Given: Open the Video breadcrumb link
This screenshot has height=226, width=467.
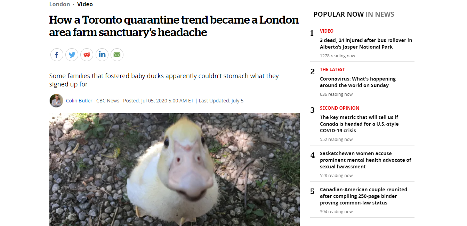Looking at the screenshot, I should pyautogui.click(x=85, y=4).
